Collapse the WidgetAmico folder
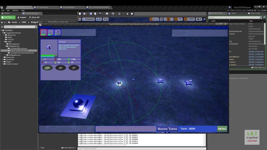The image size is (267, 150). (x=5, y=46)
